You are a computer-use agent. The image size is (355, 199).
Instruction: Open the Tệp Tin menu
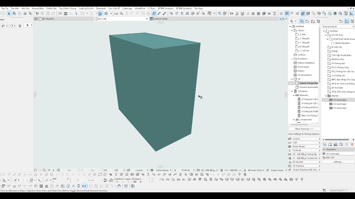click(5, 9)
